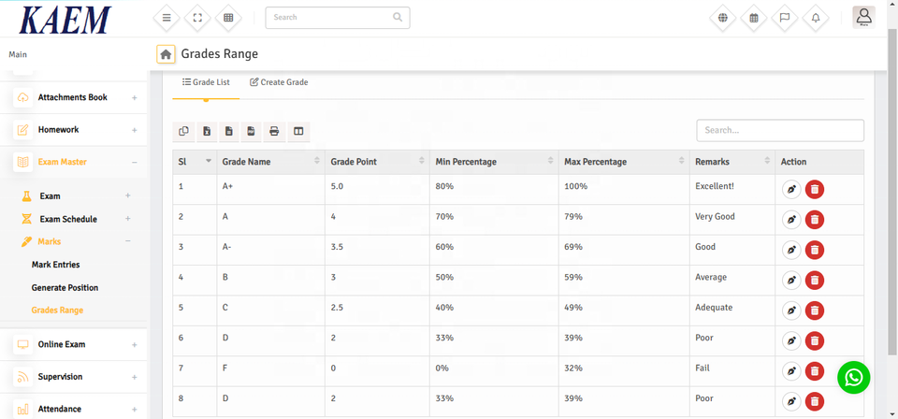Print the grade list
The image size is (898, 419).
274,132
